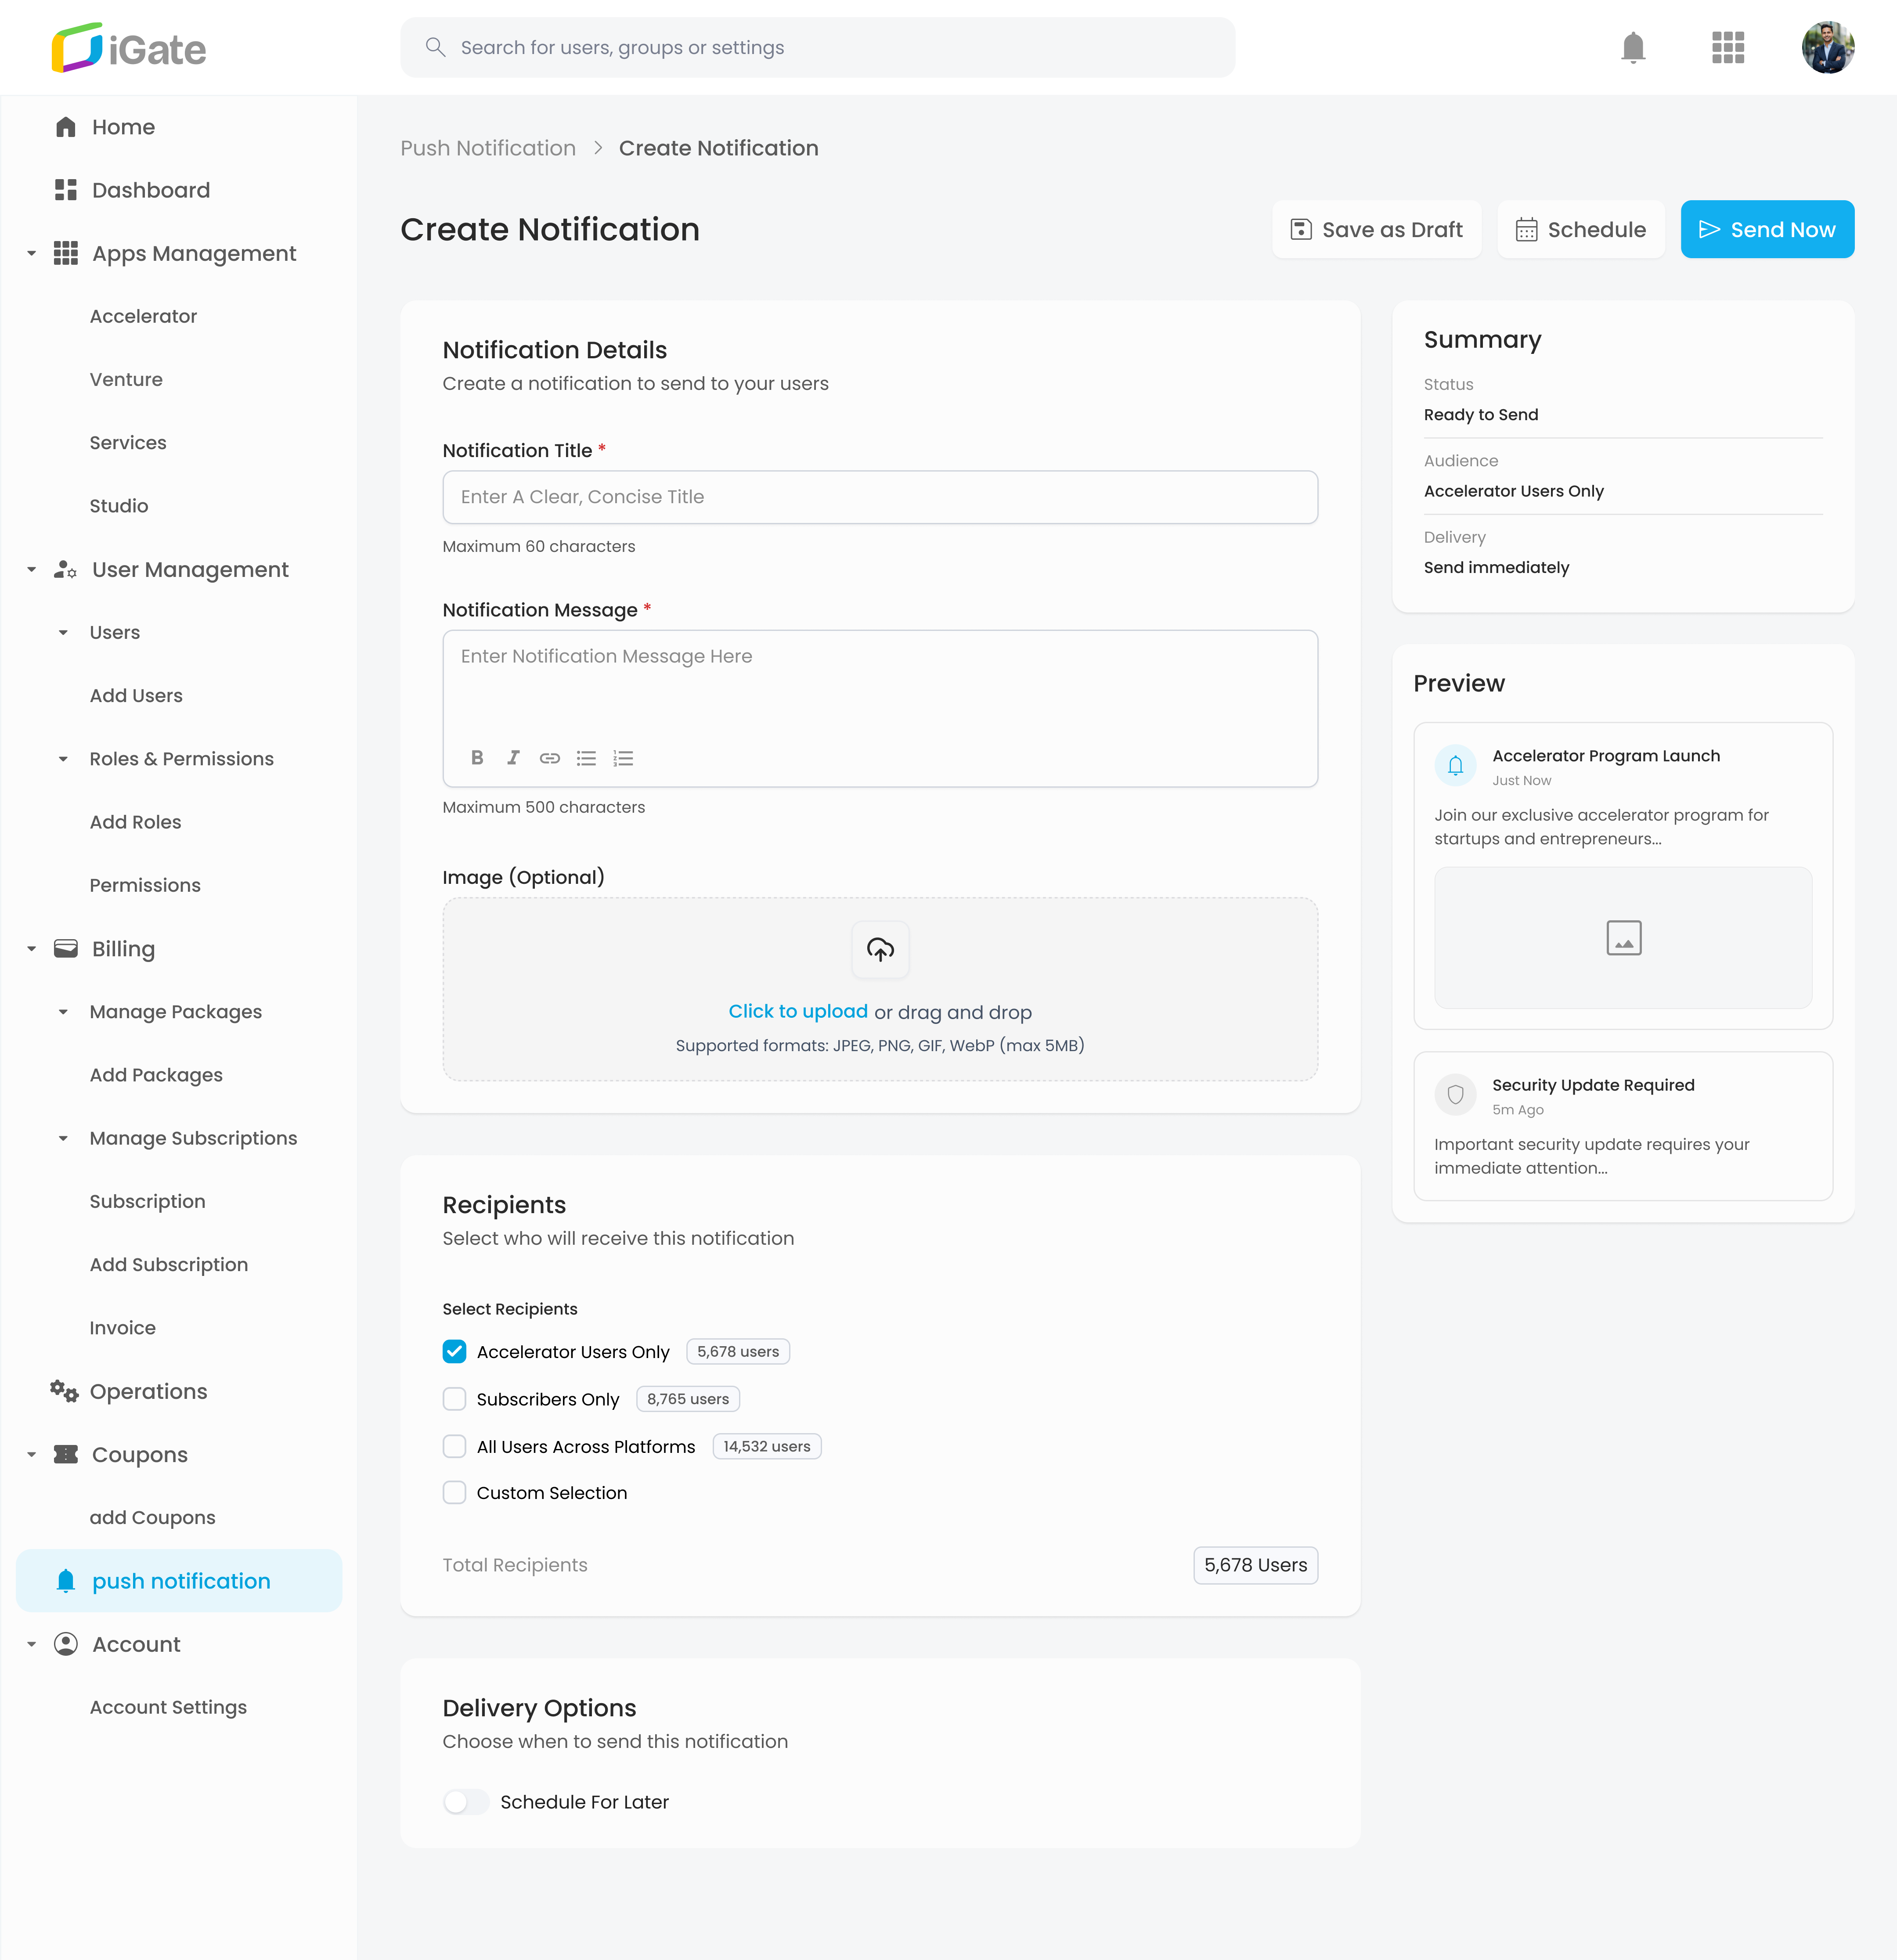Screen dimensions: 1897x1960
Task: Collapse the User Management section
Action: tap(31, 569)
